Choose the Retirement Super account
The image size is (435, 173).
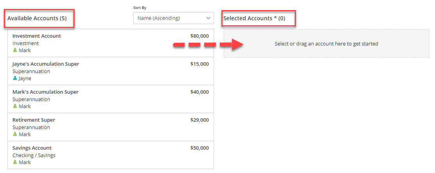[x=111, y=127]
